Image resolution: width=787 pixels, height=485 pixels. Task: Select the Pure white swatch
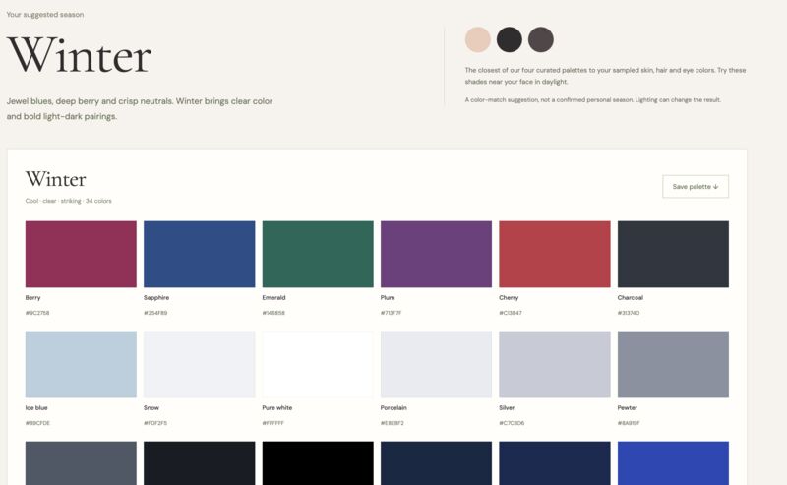(x=318, y=365)
